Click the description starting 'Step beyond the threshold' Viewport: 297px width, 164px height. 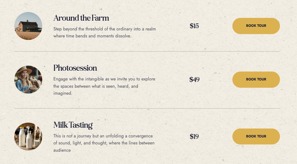[105, 32]
